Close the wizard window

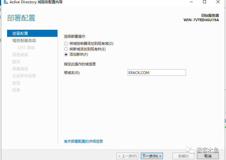(218, 2)
